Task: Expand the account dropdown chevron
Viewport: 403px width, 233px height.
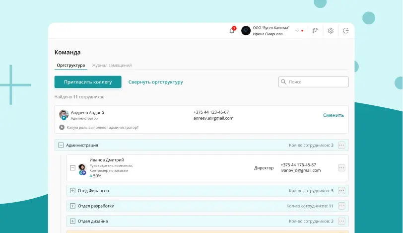Action: [297, 31]
